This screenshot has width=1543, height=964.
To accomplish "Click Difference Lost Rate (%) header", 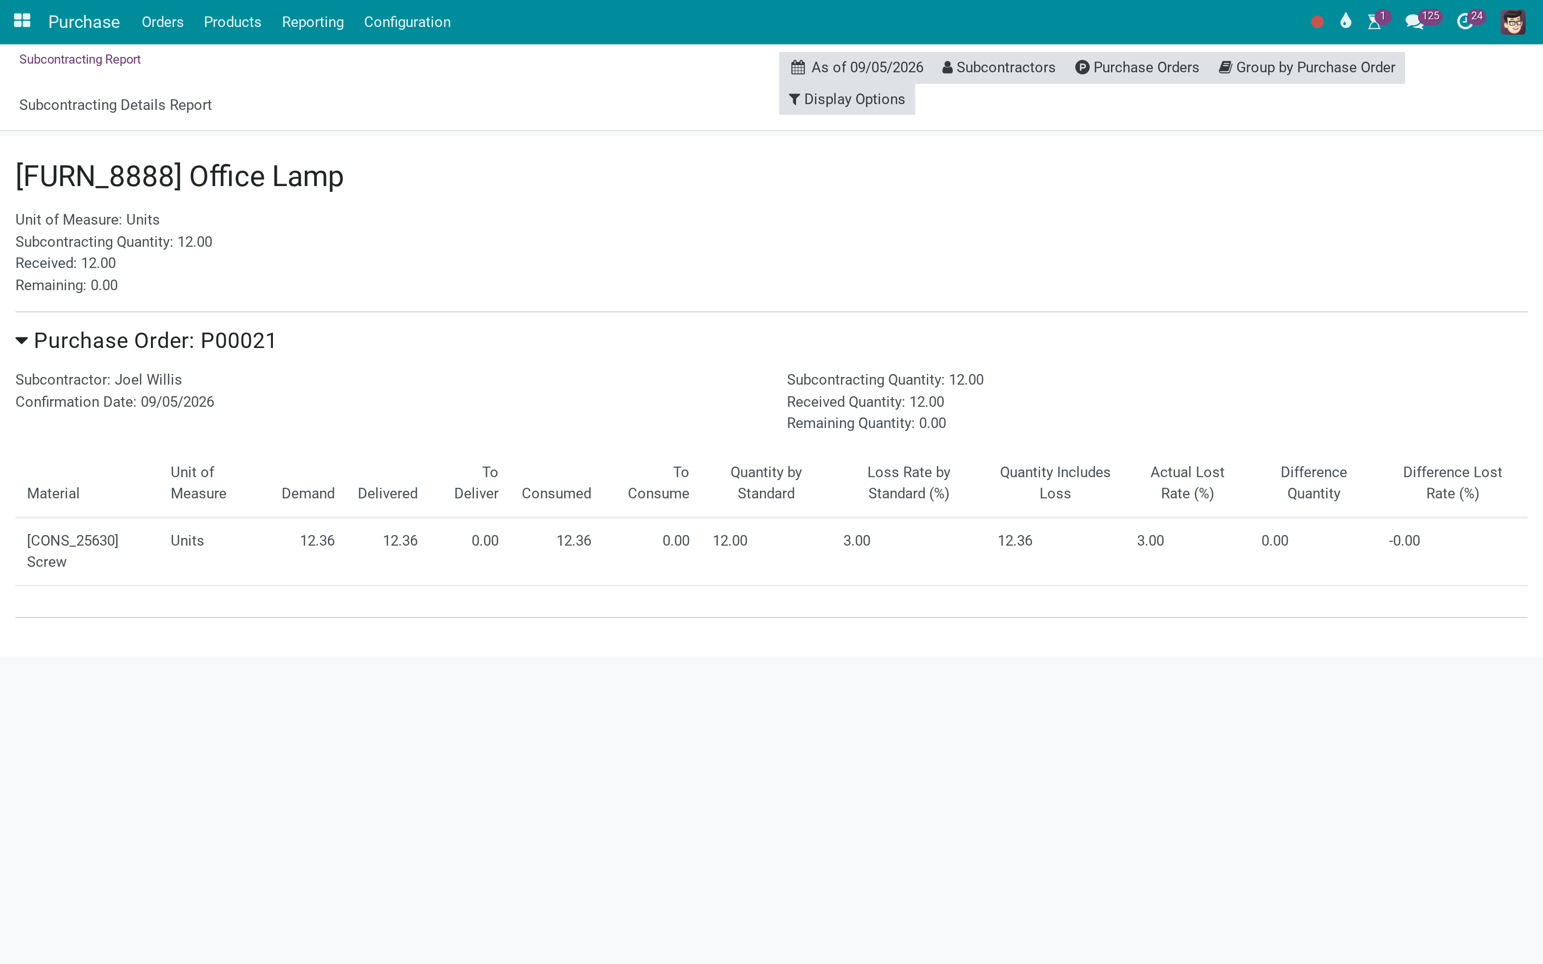I will [1452, 482].
